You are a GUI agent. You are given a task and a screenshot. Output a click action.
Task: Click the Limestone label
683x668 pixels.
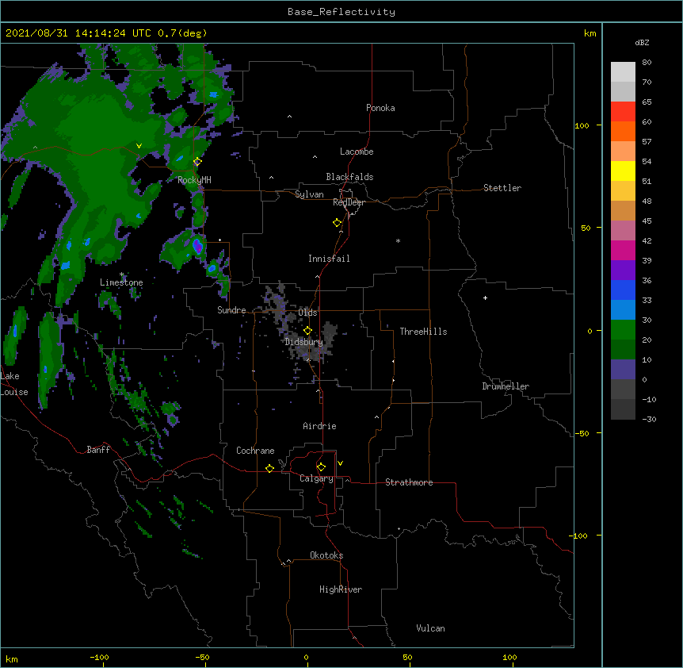click(121, 282)
